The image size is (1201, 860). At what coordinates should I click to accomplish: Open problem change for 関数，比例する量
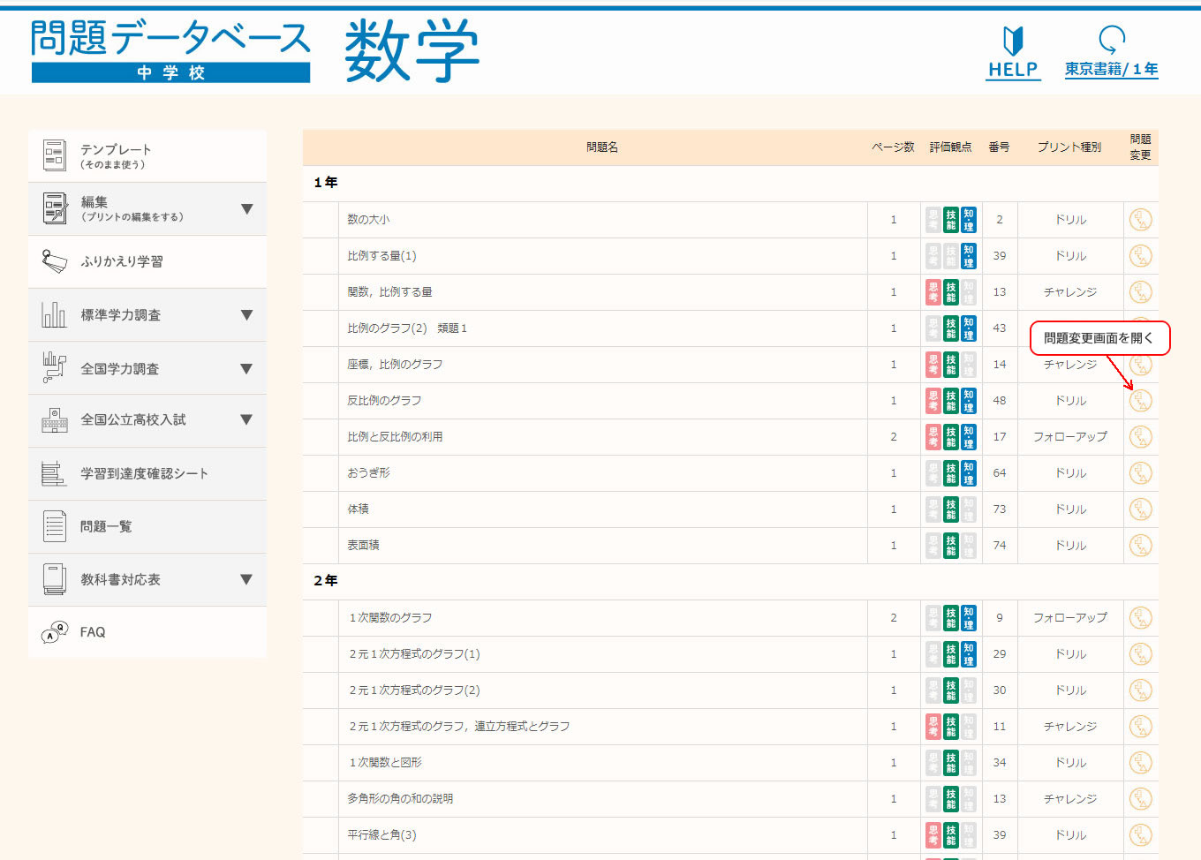tap(1141, 292)
